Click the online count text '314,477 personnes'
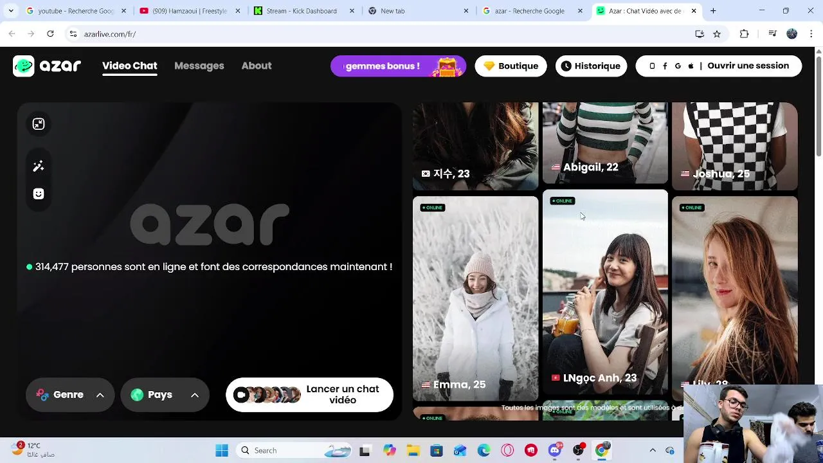 [78, 267]
